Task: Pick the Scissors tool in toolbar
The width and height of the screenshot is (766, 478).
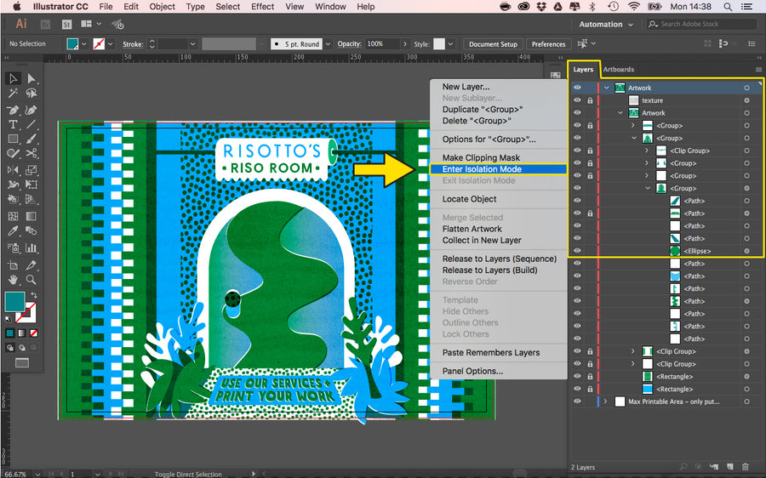Action: click(31, 154)
